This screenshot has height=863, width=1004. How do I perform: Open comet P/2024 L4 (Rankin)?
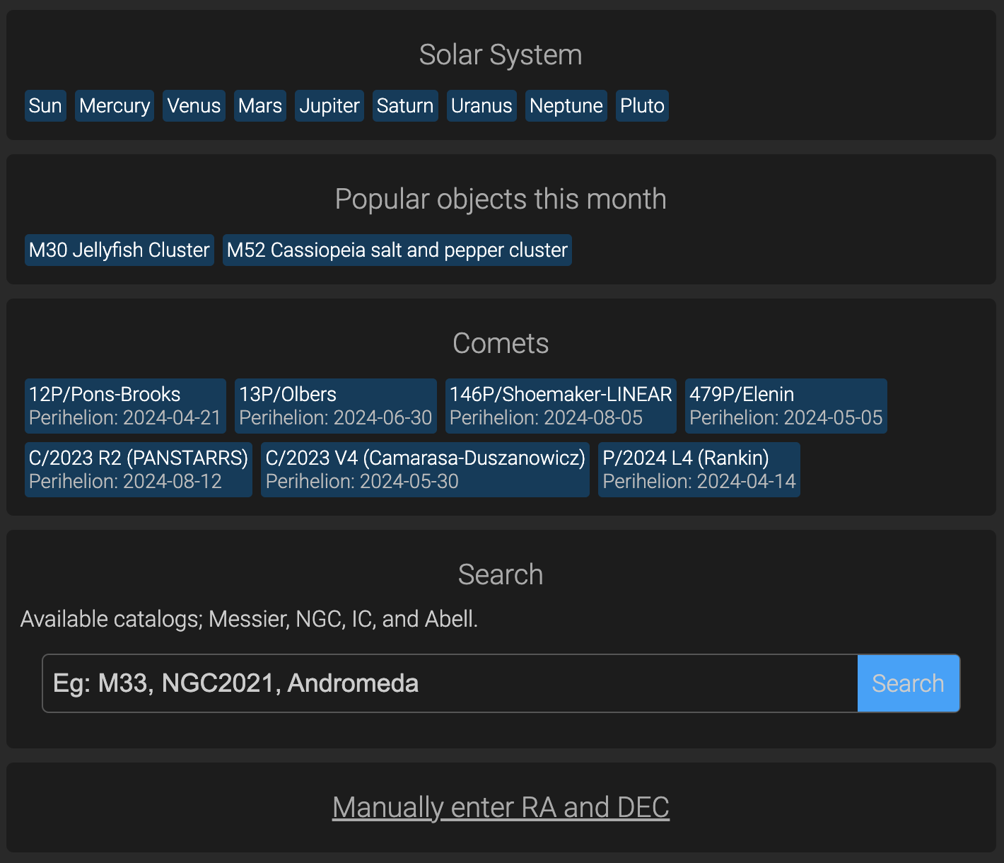click(699, 470)
